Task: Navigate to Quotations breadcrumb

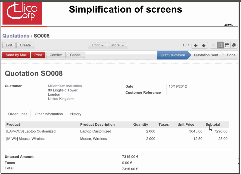Action: (x=16, y=36)
